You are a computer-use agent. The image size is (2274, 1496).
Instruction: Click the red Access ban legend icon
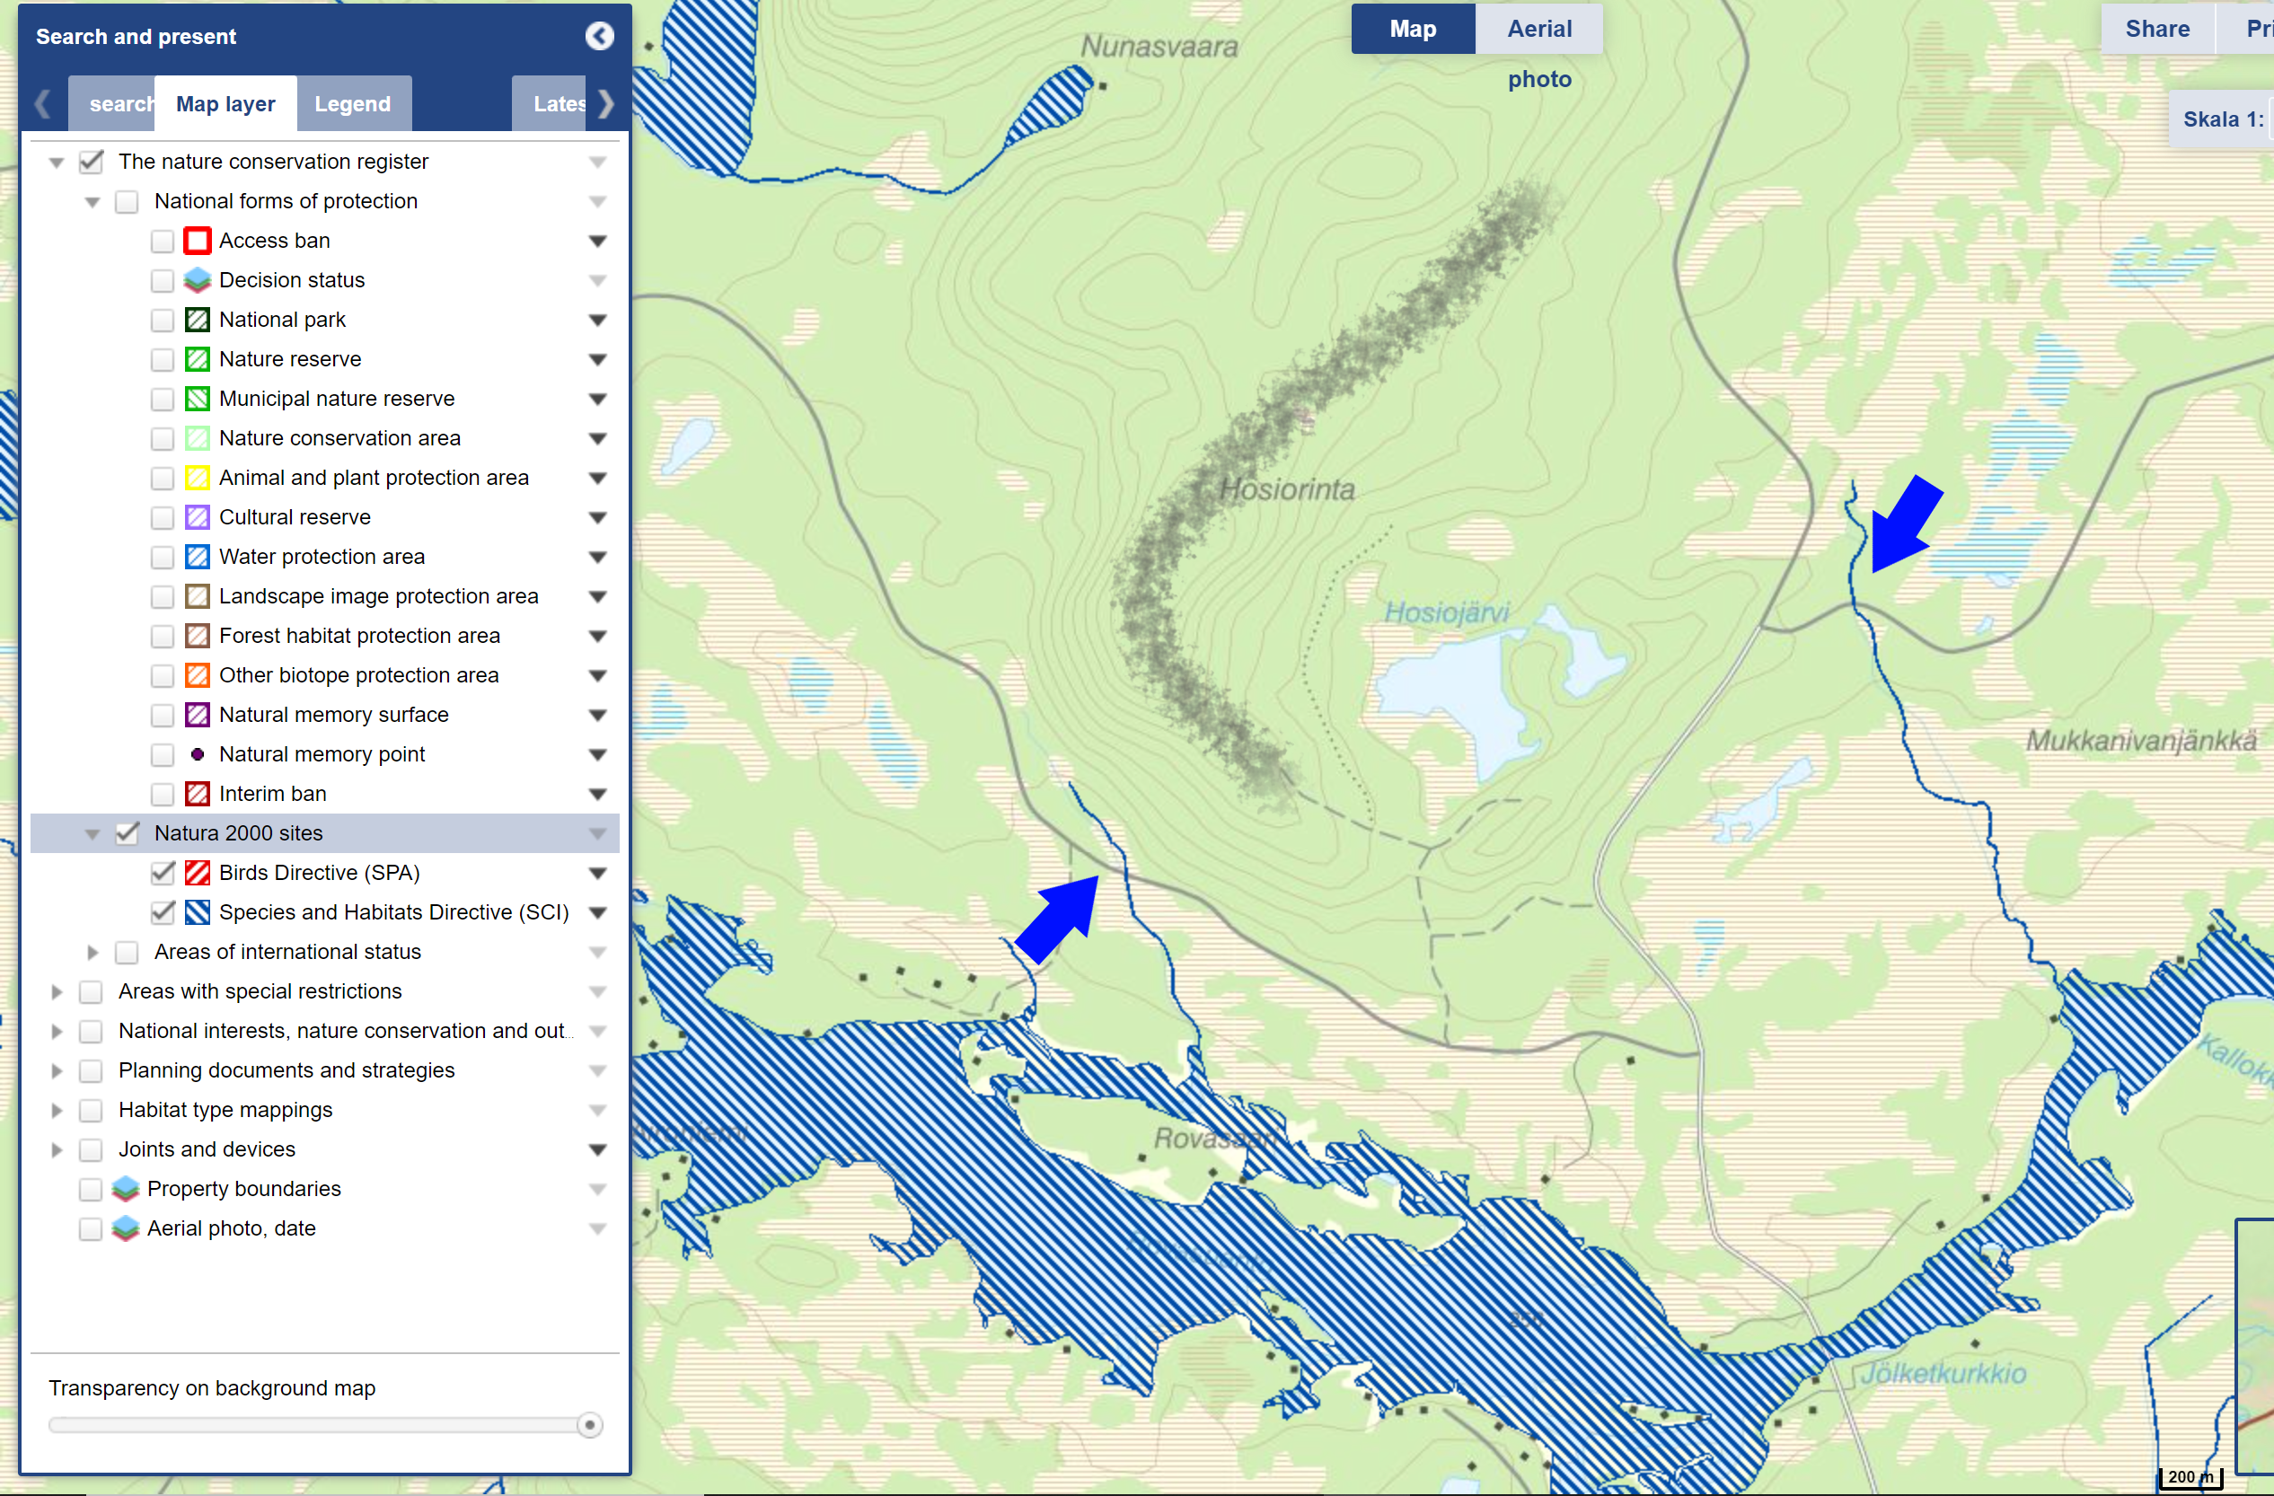pyautogui.click(x=197, y=241)
